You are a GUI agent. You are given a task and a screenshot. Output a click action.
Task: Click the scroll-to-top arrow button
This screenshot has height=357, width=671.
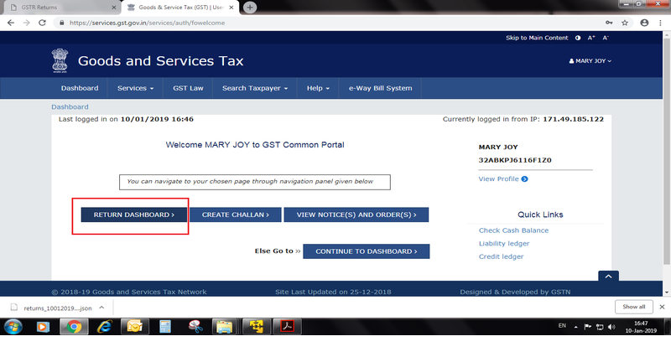coord(608,277)
